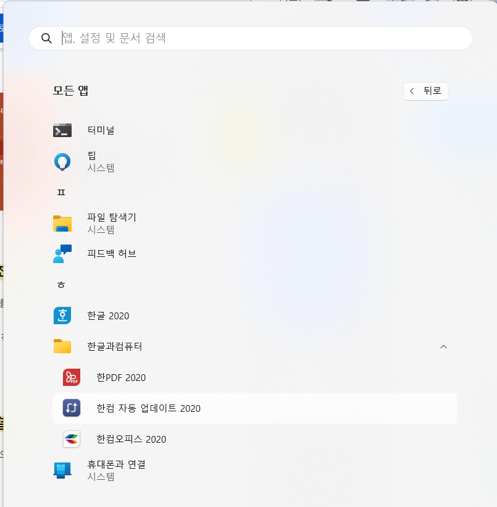Select the 한글 2020 label

(108, 316)
